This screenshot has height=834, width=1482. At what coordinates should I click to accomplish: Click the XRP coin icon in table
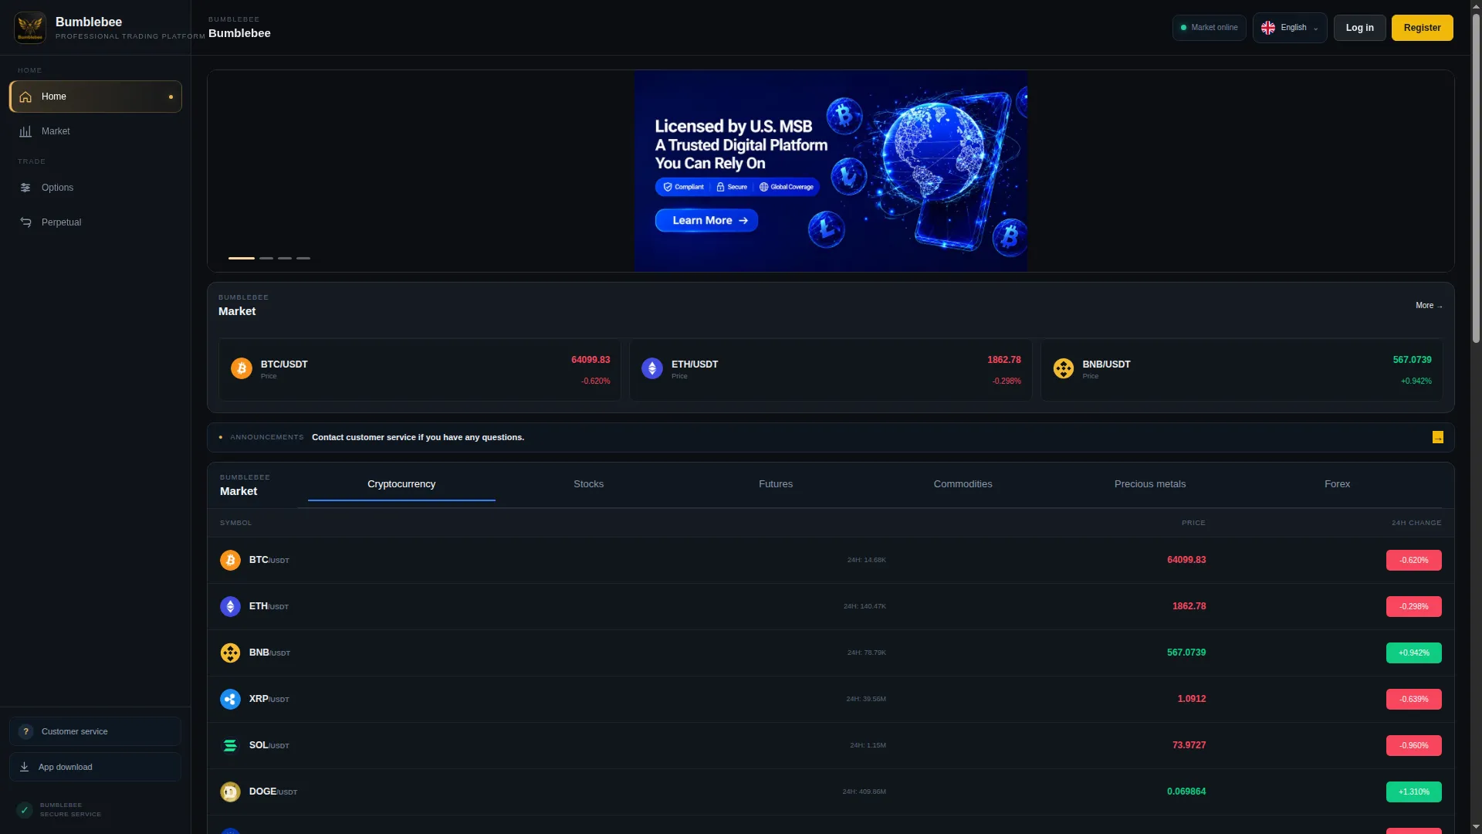(230, 699)
